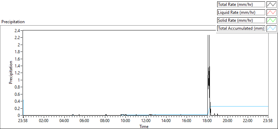The width and height of the screenshot is (278, 129).
Task: Select the Total Accumulated (mm) legend label
Action: [x=241, y=28]
